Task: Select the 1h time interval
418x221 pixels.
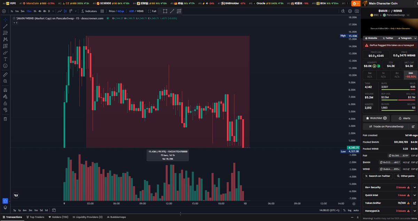Action: 35,11
